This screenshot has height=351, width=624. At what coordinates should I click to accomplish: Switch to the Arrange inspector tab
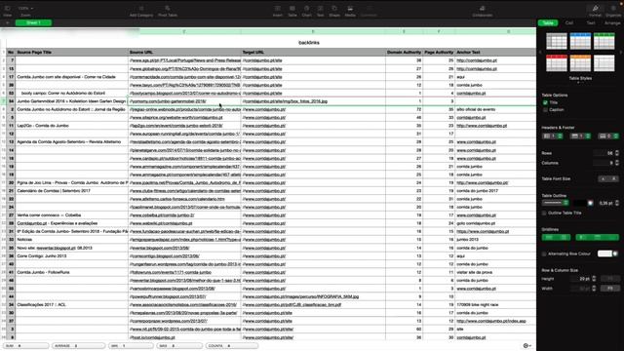612,23
